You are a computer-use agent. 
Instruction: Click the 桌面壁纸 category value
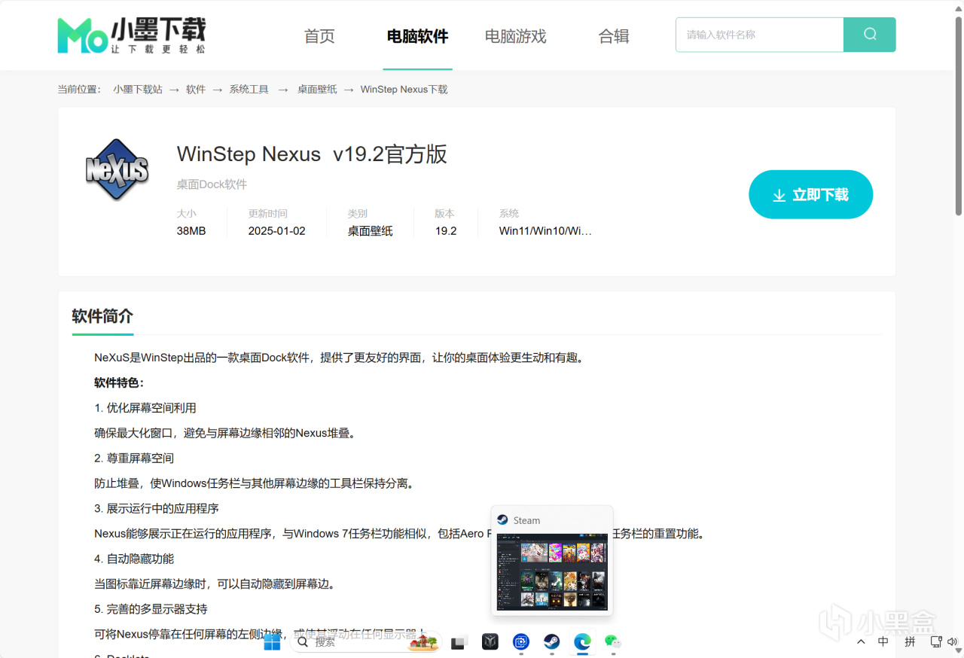(x=370, y=231)
